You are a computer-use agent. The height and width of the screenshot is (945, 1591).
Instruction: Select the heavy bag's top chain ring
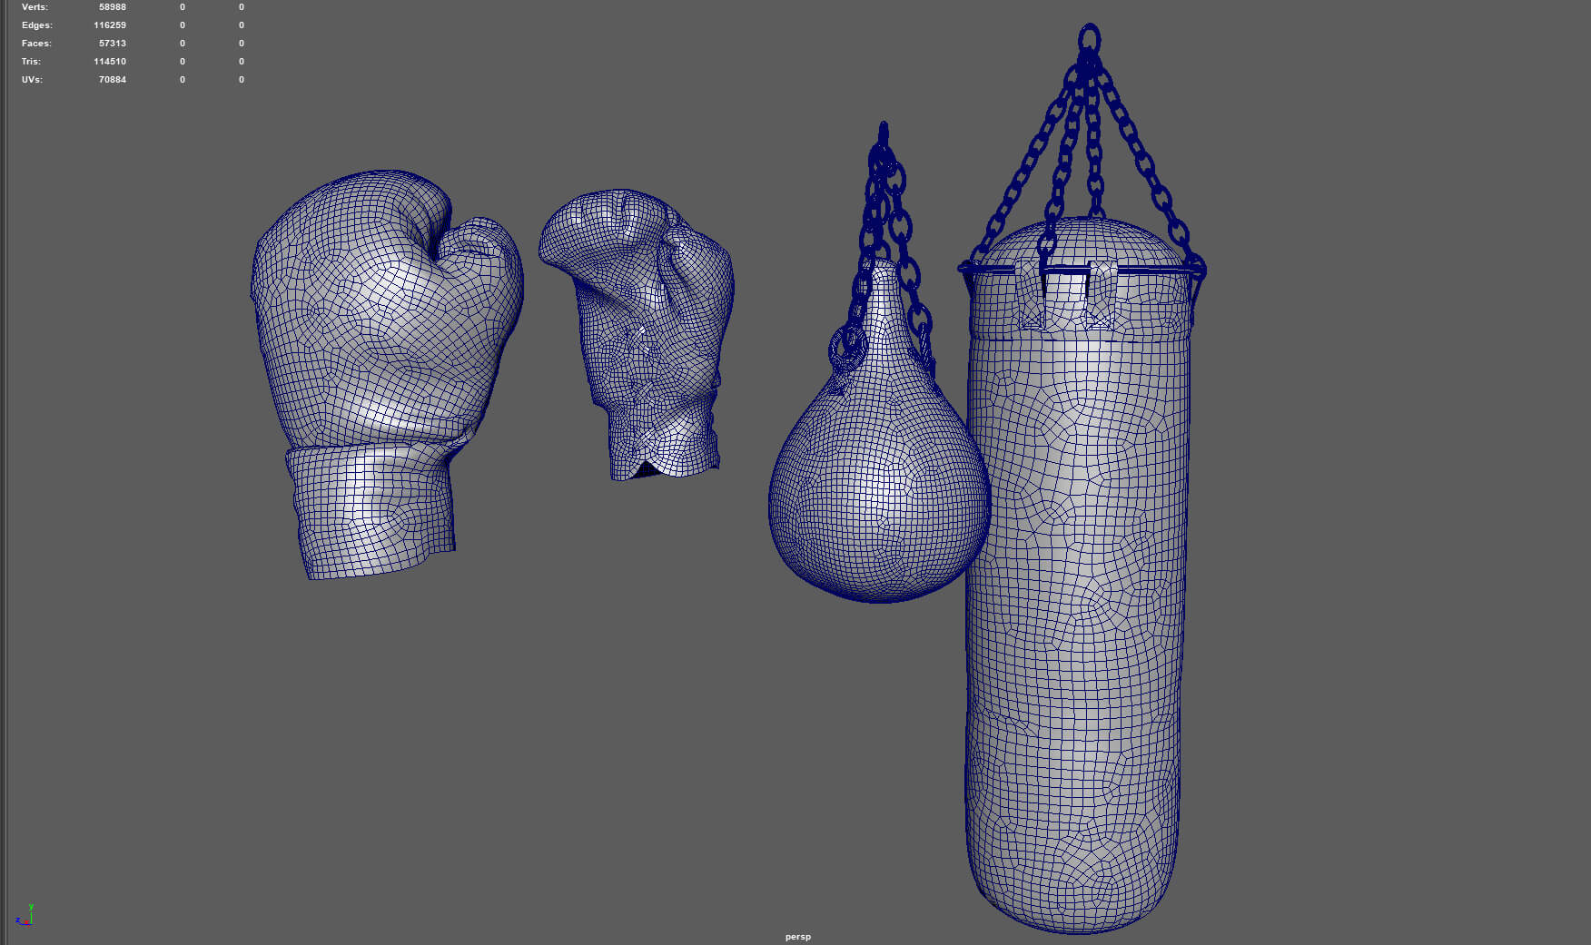click(1089, 40)
